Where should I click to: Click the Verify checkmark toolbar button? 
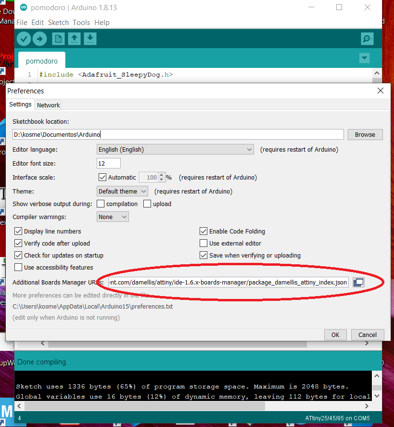coord(24,39)
